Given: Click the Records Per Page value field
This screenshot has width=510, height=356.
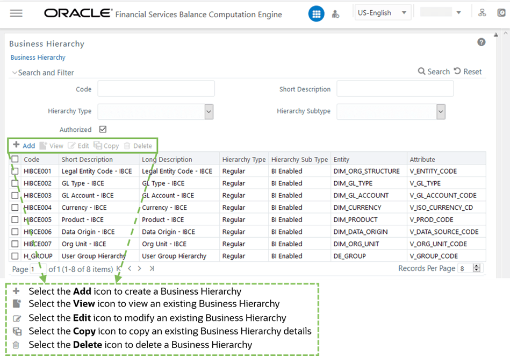Looking at the screenshot, I should 465,268.
